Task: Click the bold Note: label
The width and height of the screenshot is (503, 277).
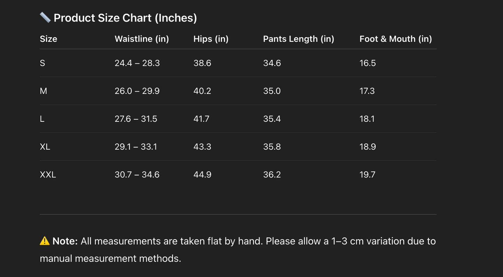Action: point(65,241)
